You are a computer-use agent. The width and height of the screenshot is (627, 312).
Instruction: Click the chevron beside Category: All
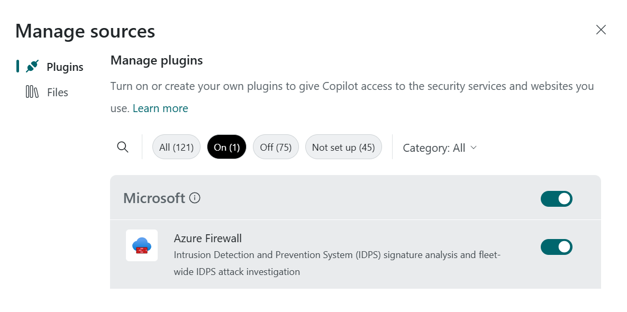[474, 148]
